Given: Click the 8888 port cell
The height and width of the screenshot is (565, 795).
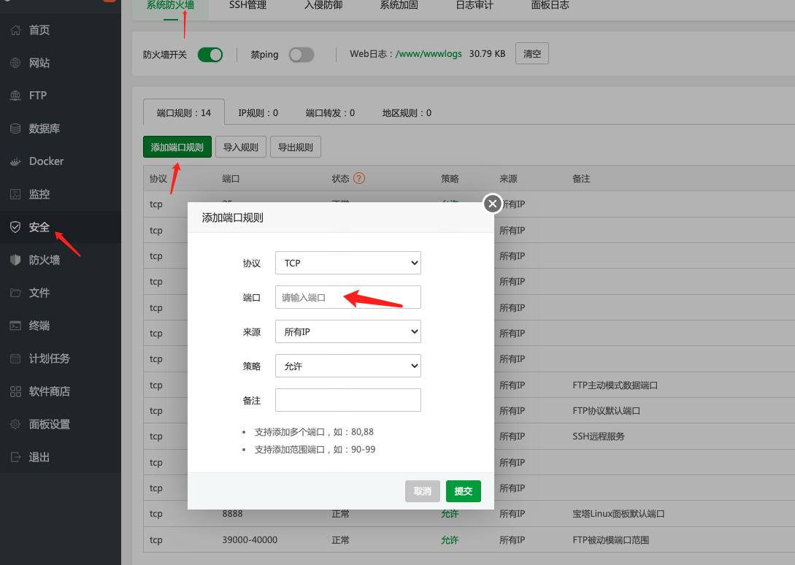Looking at the screenshot, I should tap(232, 513).
